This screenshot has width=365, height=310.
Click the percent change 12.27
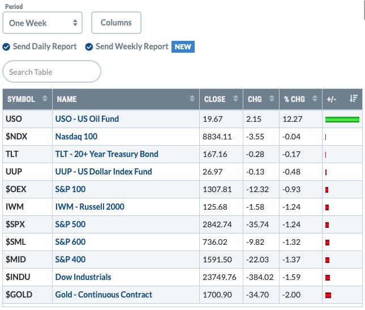pos(293,119)
